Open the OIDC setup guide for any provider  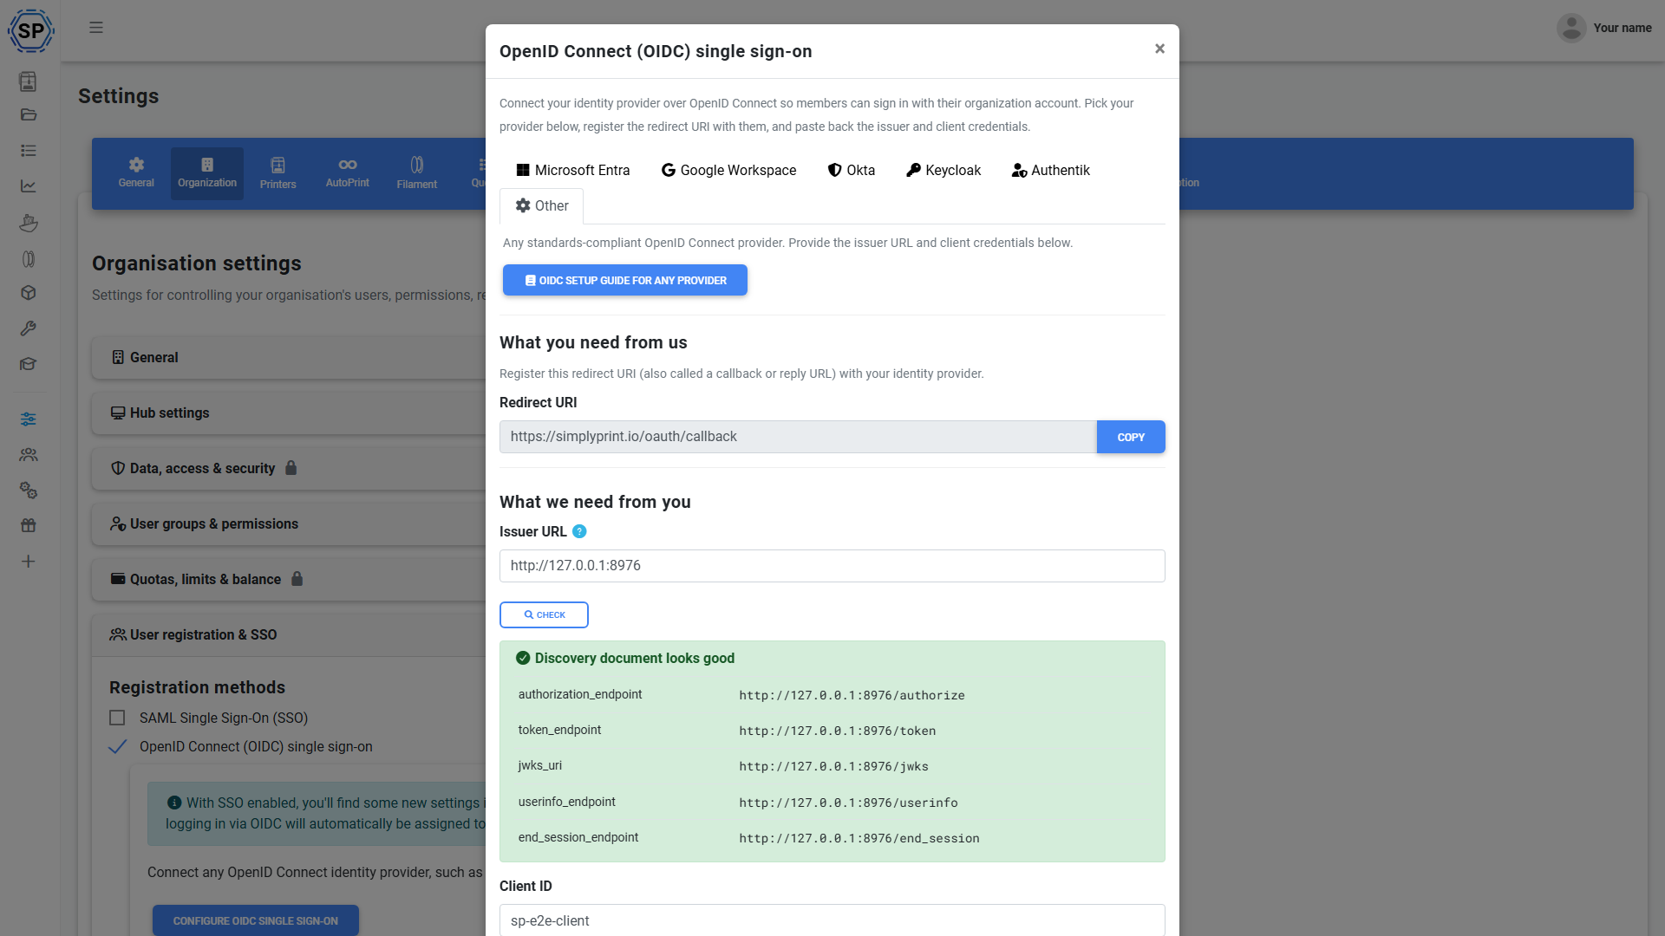(624, 281)
